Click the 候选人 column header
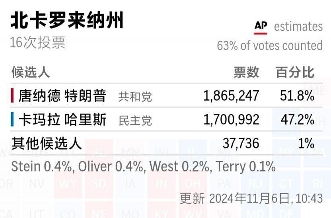The width and height of the screenshot is (331, 218). point(31,72)
